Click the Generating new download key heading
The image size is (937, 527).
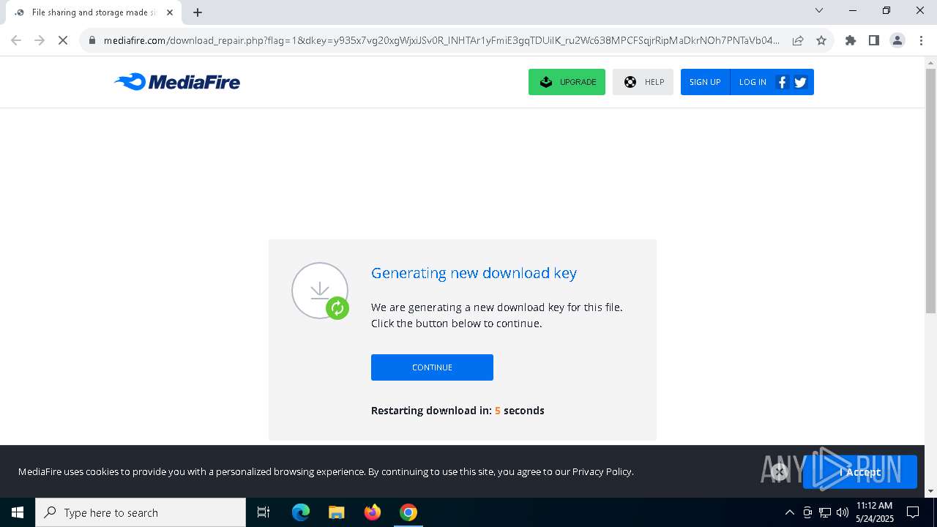click(x=474, y=273)
